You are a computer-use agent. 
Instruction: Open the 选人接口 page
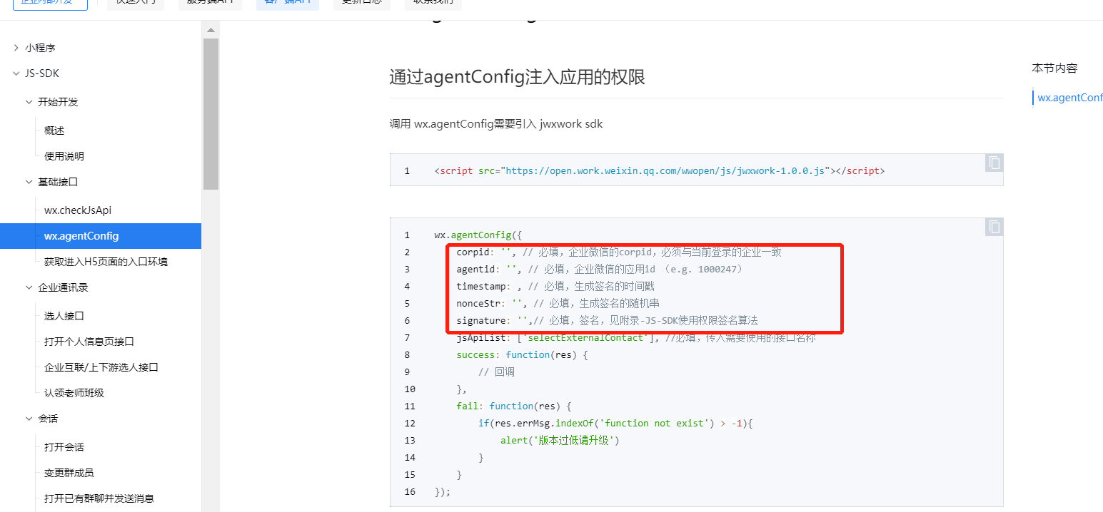click(64, 316)
